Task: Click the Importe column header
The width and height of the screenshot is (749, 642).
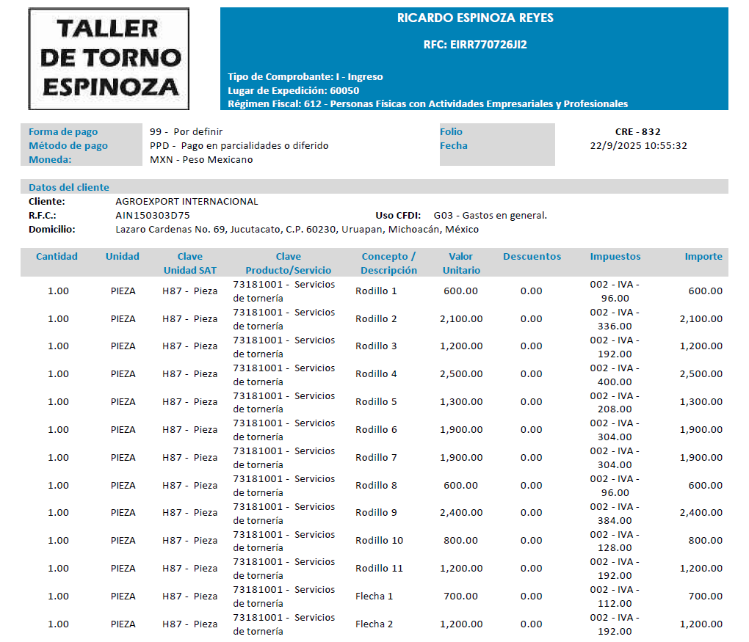Action: pos(703,257)
